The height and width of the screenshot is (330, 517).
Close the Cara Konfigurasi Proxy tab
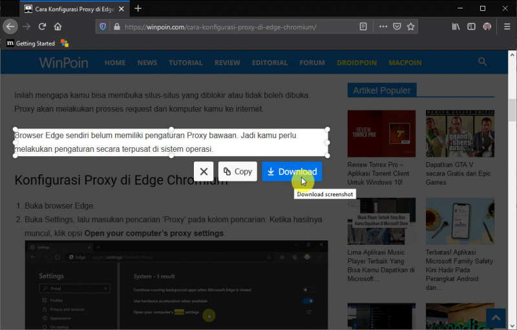click(x=121, y=9)
